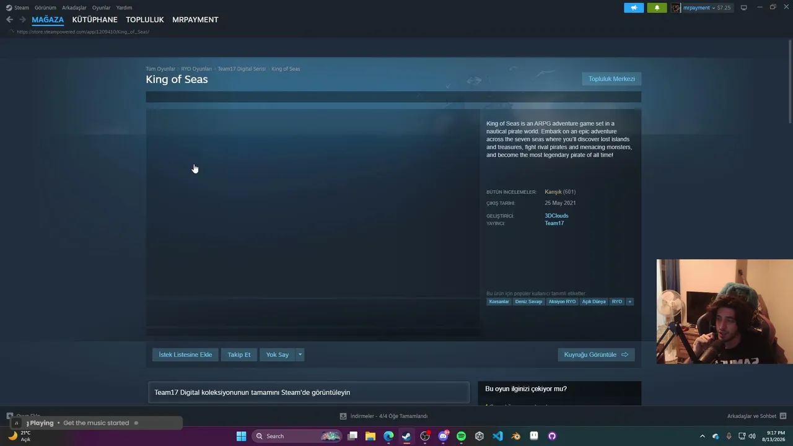793x446 pixels.
Task: Click the arrow icon on Kuyruğu Görüntüle
Action: point(624,355)
